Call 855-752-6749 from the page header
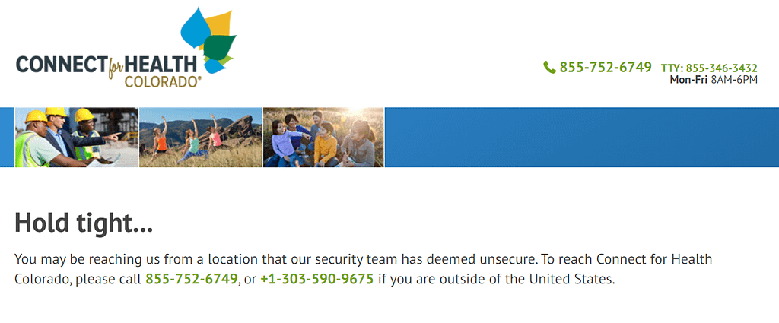Image resolution: width=779 pixels, height=323 pixels. point(605,67)
